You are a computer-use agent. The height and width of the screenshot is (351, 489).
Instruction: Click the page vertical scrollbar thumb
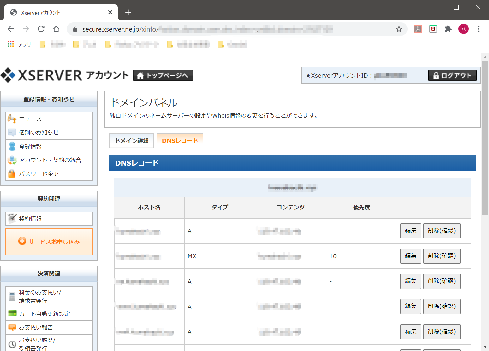485,138
